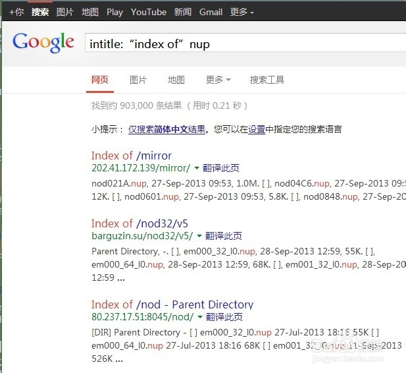Expand 更多 dropdown under search box
Image resolution: width=406 pixels, height=373 pixels.
click(x=218, y=80)
